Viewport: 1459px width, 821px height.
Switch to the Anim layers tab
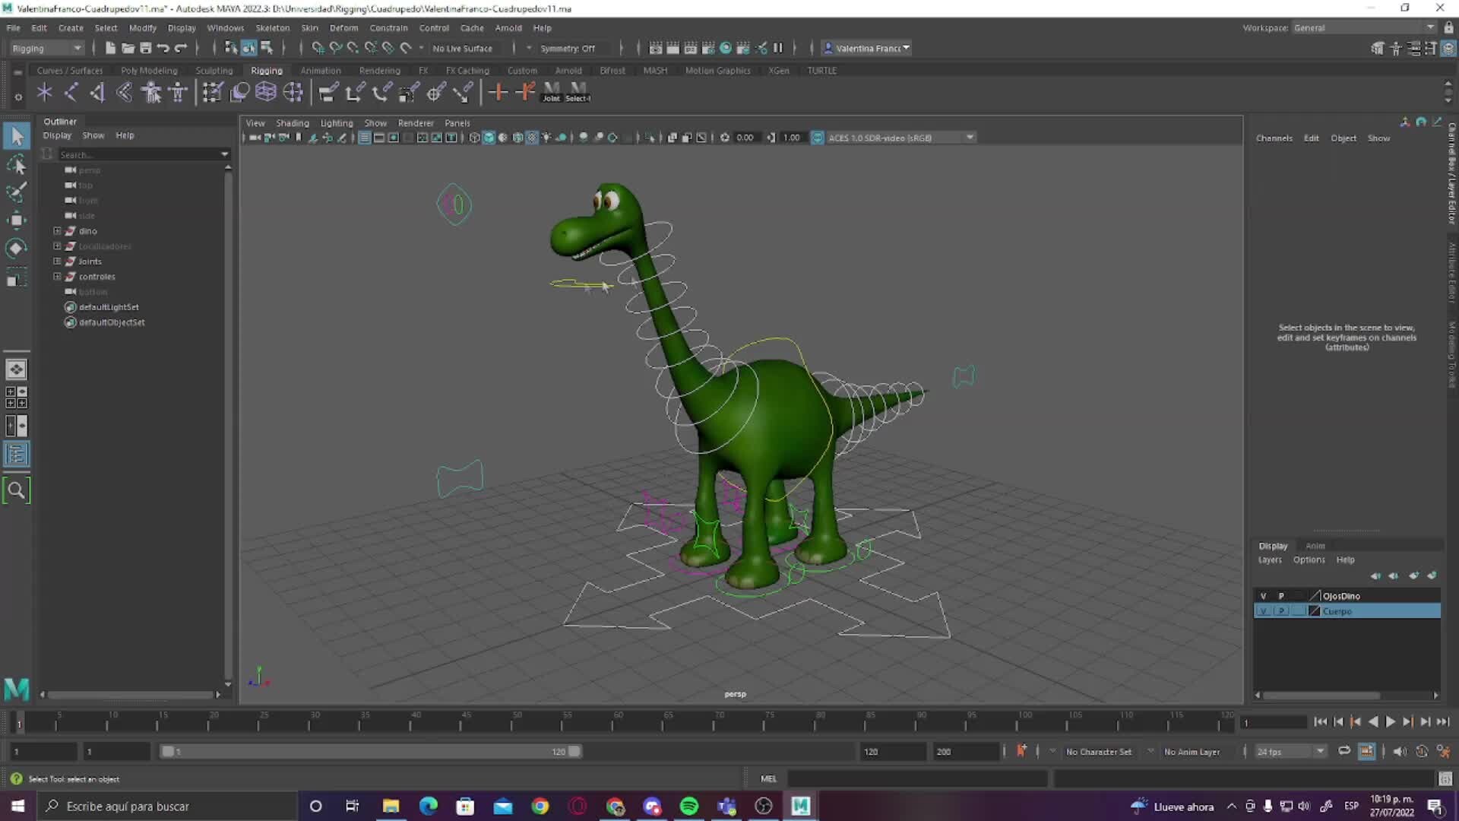click(x=1315, y=545)
